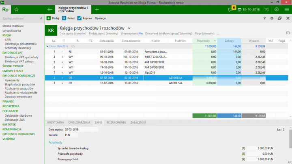Screen dimensions: 292x164
Task: Open help via the question mark icon
Action: [264, 18]
